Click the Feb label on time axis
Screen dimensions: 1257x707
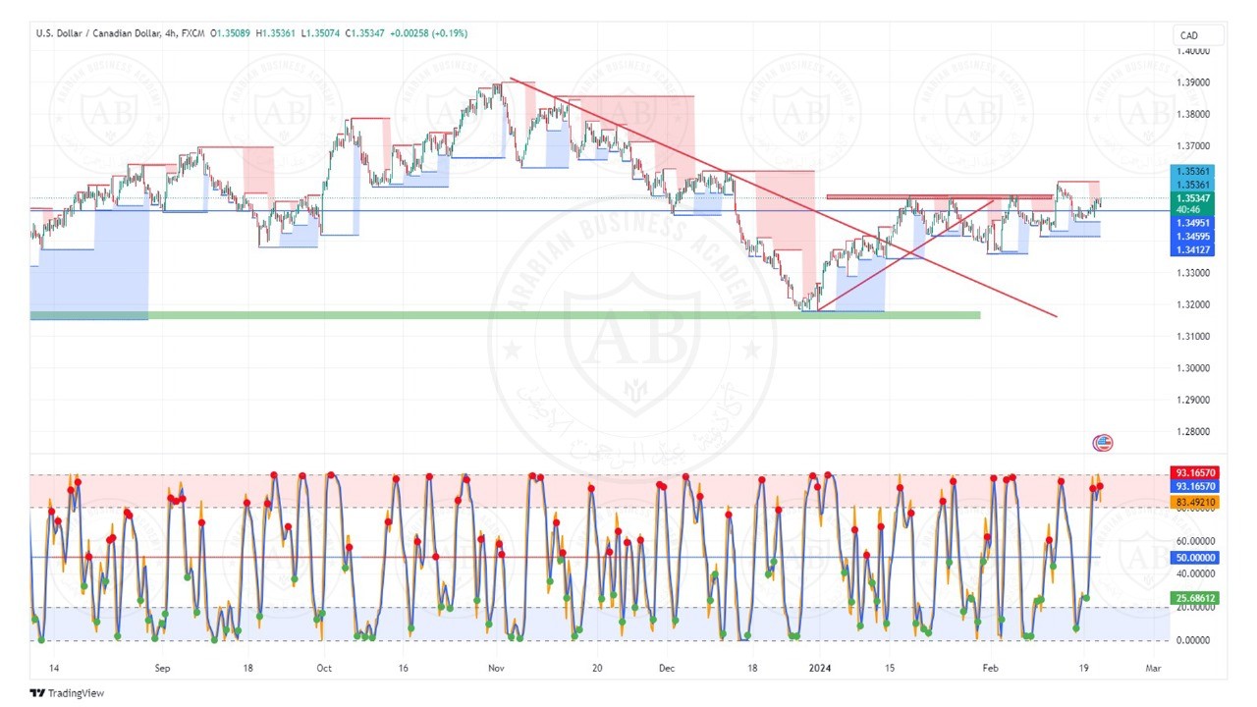pyautogui.click(x=990, y=668)
